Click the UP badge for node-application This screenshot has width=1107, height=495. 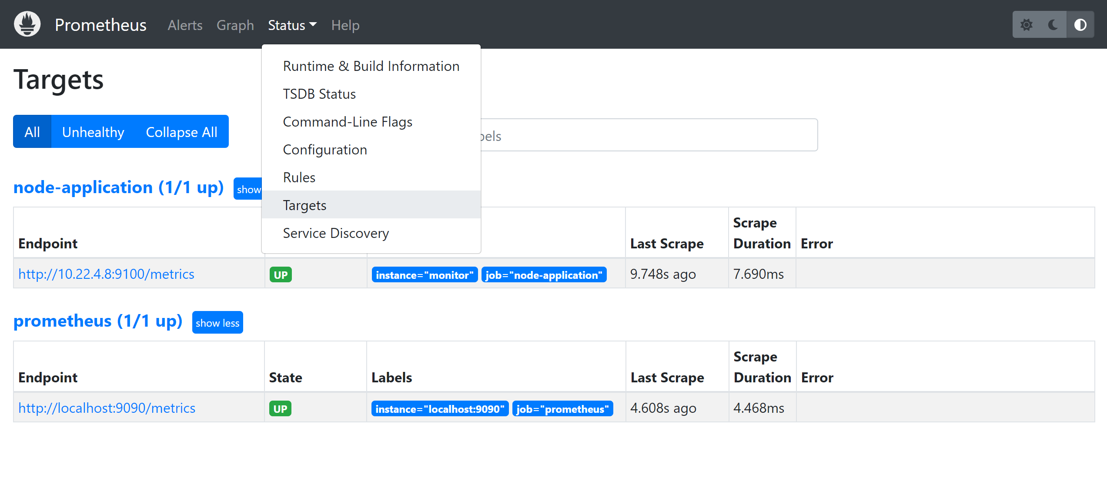(x=281, y=275)
